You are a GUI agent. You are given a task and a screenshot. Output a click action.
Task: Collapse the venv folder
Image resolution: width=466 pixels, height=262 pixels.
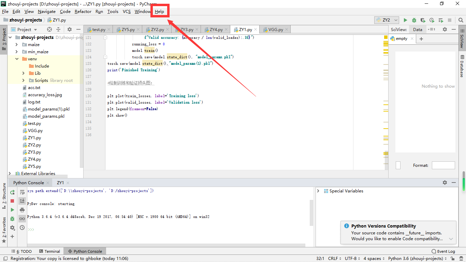pyautogui.click(x=16, y=59)
